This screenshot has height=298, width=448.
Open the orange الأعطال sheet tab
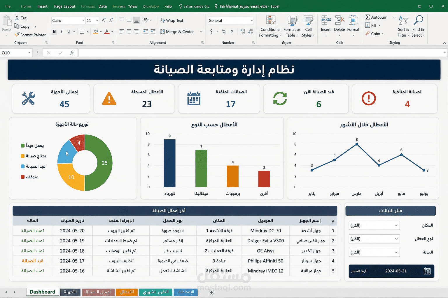coord(127,292)
